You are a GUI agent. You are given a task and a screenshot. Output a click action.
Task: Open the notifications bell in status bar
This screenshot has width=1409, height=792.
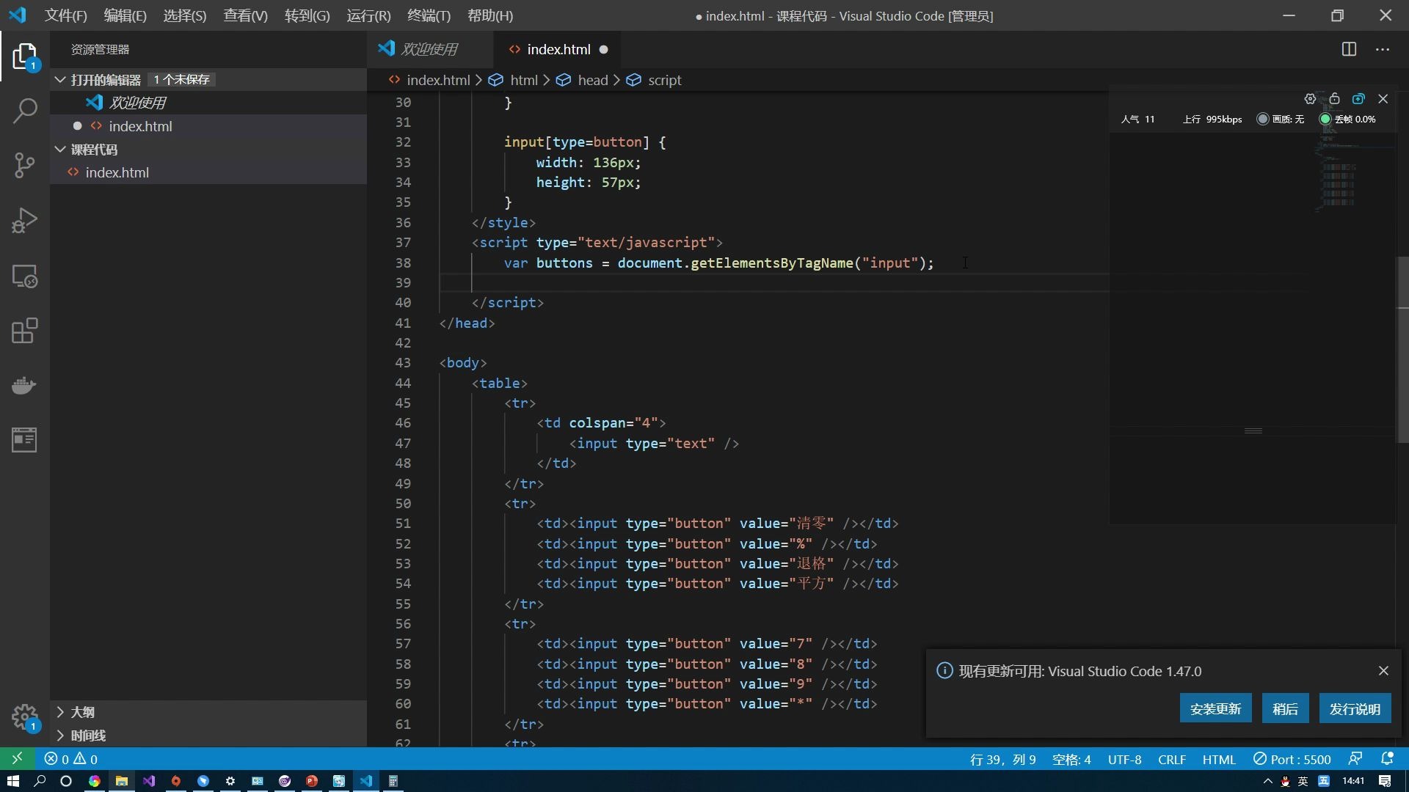coord(1387,759)
